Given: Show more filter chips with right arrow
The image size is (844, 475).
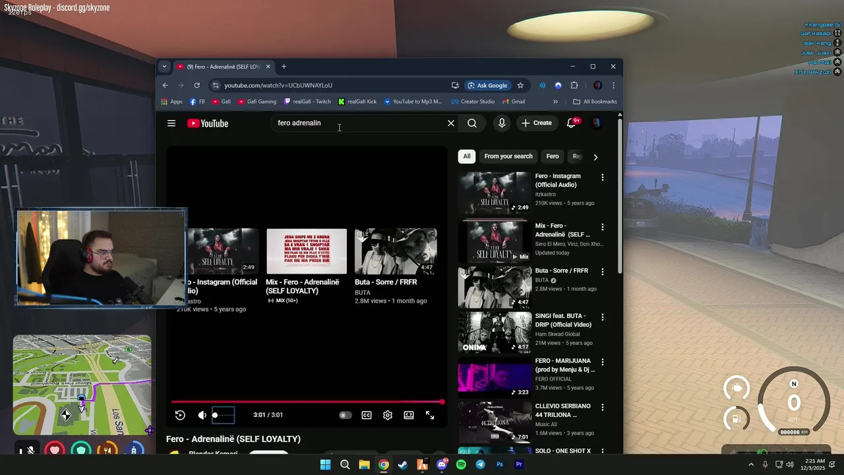Looking at the screenshot, I should point(595,157).
